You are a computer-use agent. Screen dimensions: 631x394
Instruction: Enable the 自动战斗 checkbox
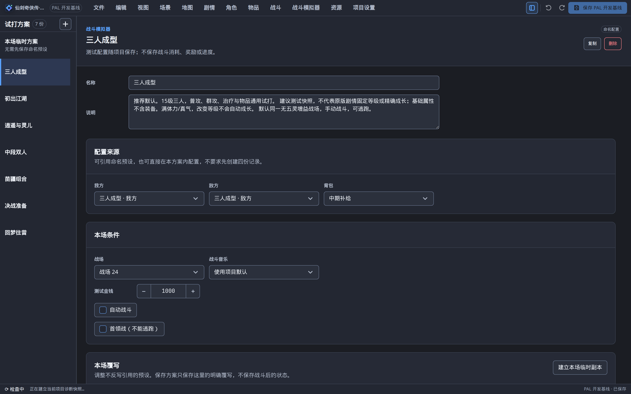[103, 310]
